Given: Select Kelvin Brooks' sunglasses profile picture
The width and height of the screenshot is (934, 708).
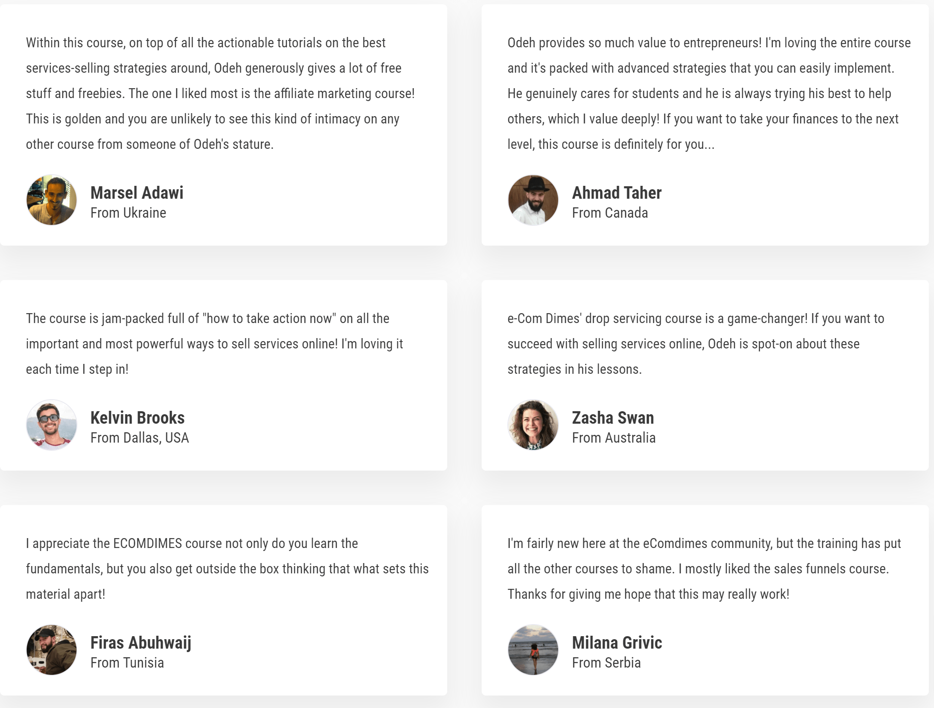Looking at the screenshot, I should point(52,425).
